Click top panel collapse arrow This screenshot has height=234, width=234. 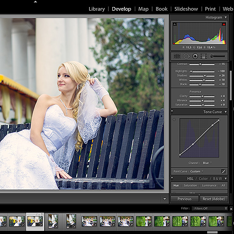[36, 2]
